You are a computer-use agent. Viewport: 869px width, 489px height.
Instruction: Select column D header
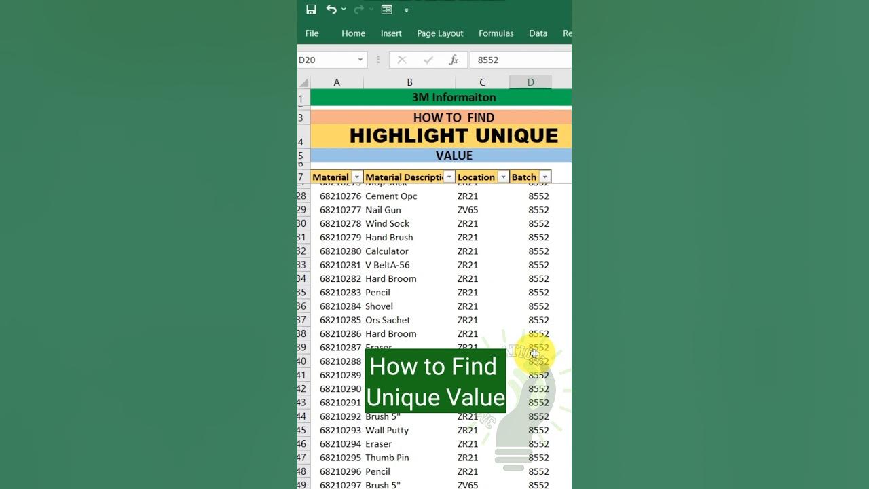point(530,82)
